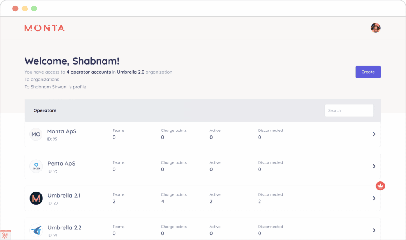
Task: Click Teams label in Monta ApS row
Action: [119, 130]
